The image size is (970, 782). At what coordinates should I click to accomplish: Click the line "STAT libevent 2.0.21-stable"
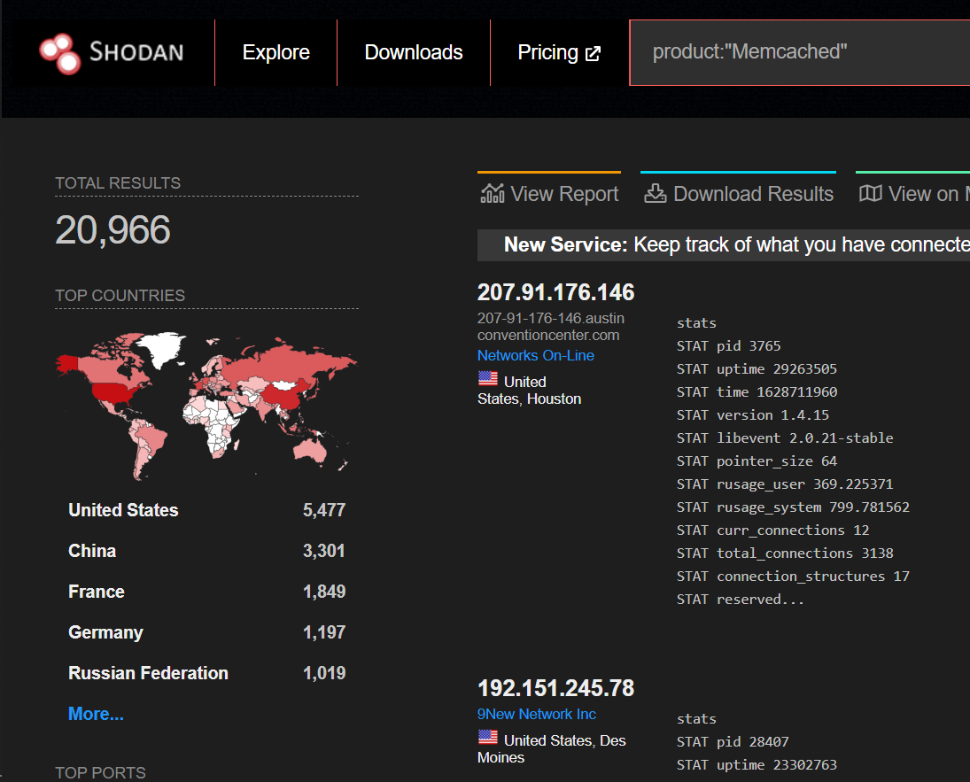(785, 438)
